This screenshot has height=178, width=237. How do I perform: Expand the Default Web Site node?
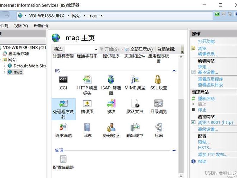click(4, 66)
